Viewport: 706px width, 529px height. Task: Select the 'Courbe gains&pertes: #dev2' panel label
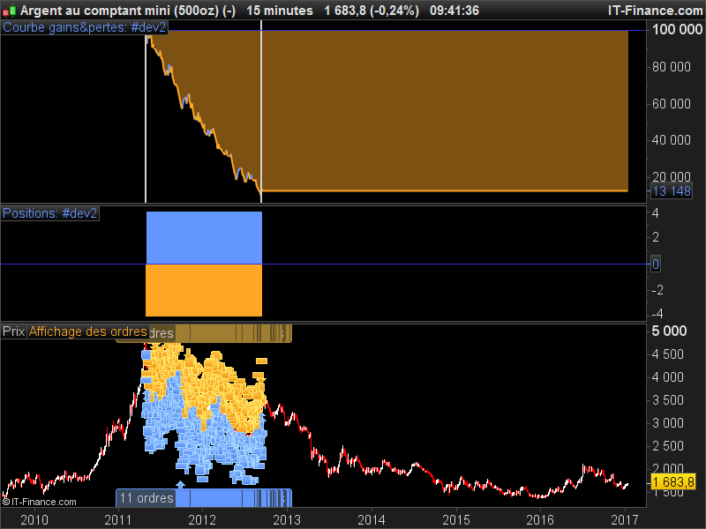pyautogui.click(x=84, y=27)
